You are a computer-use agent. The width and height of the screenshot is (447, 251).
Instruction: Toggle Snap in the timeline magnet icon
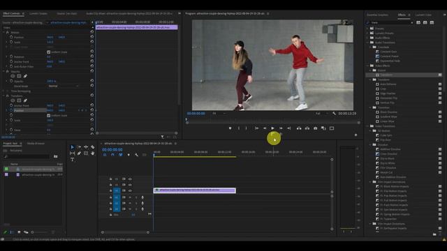[112, 155]
